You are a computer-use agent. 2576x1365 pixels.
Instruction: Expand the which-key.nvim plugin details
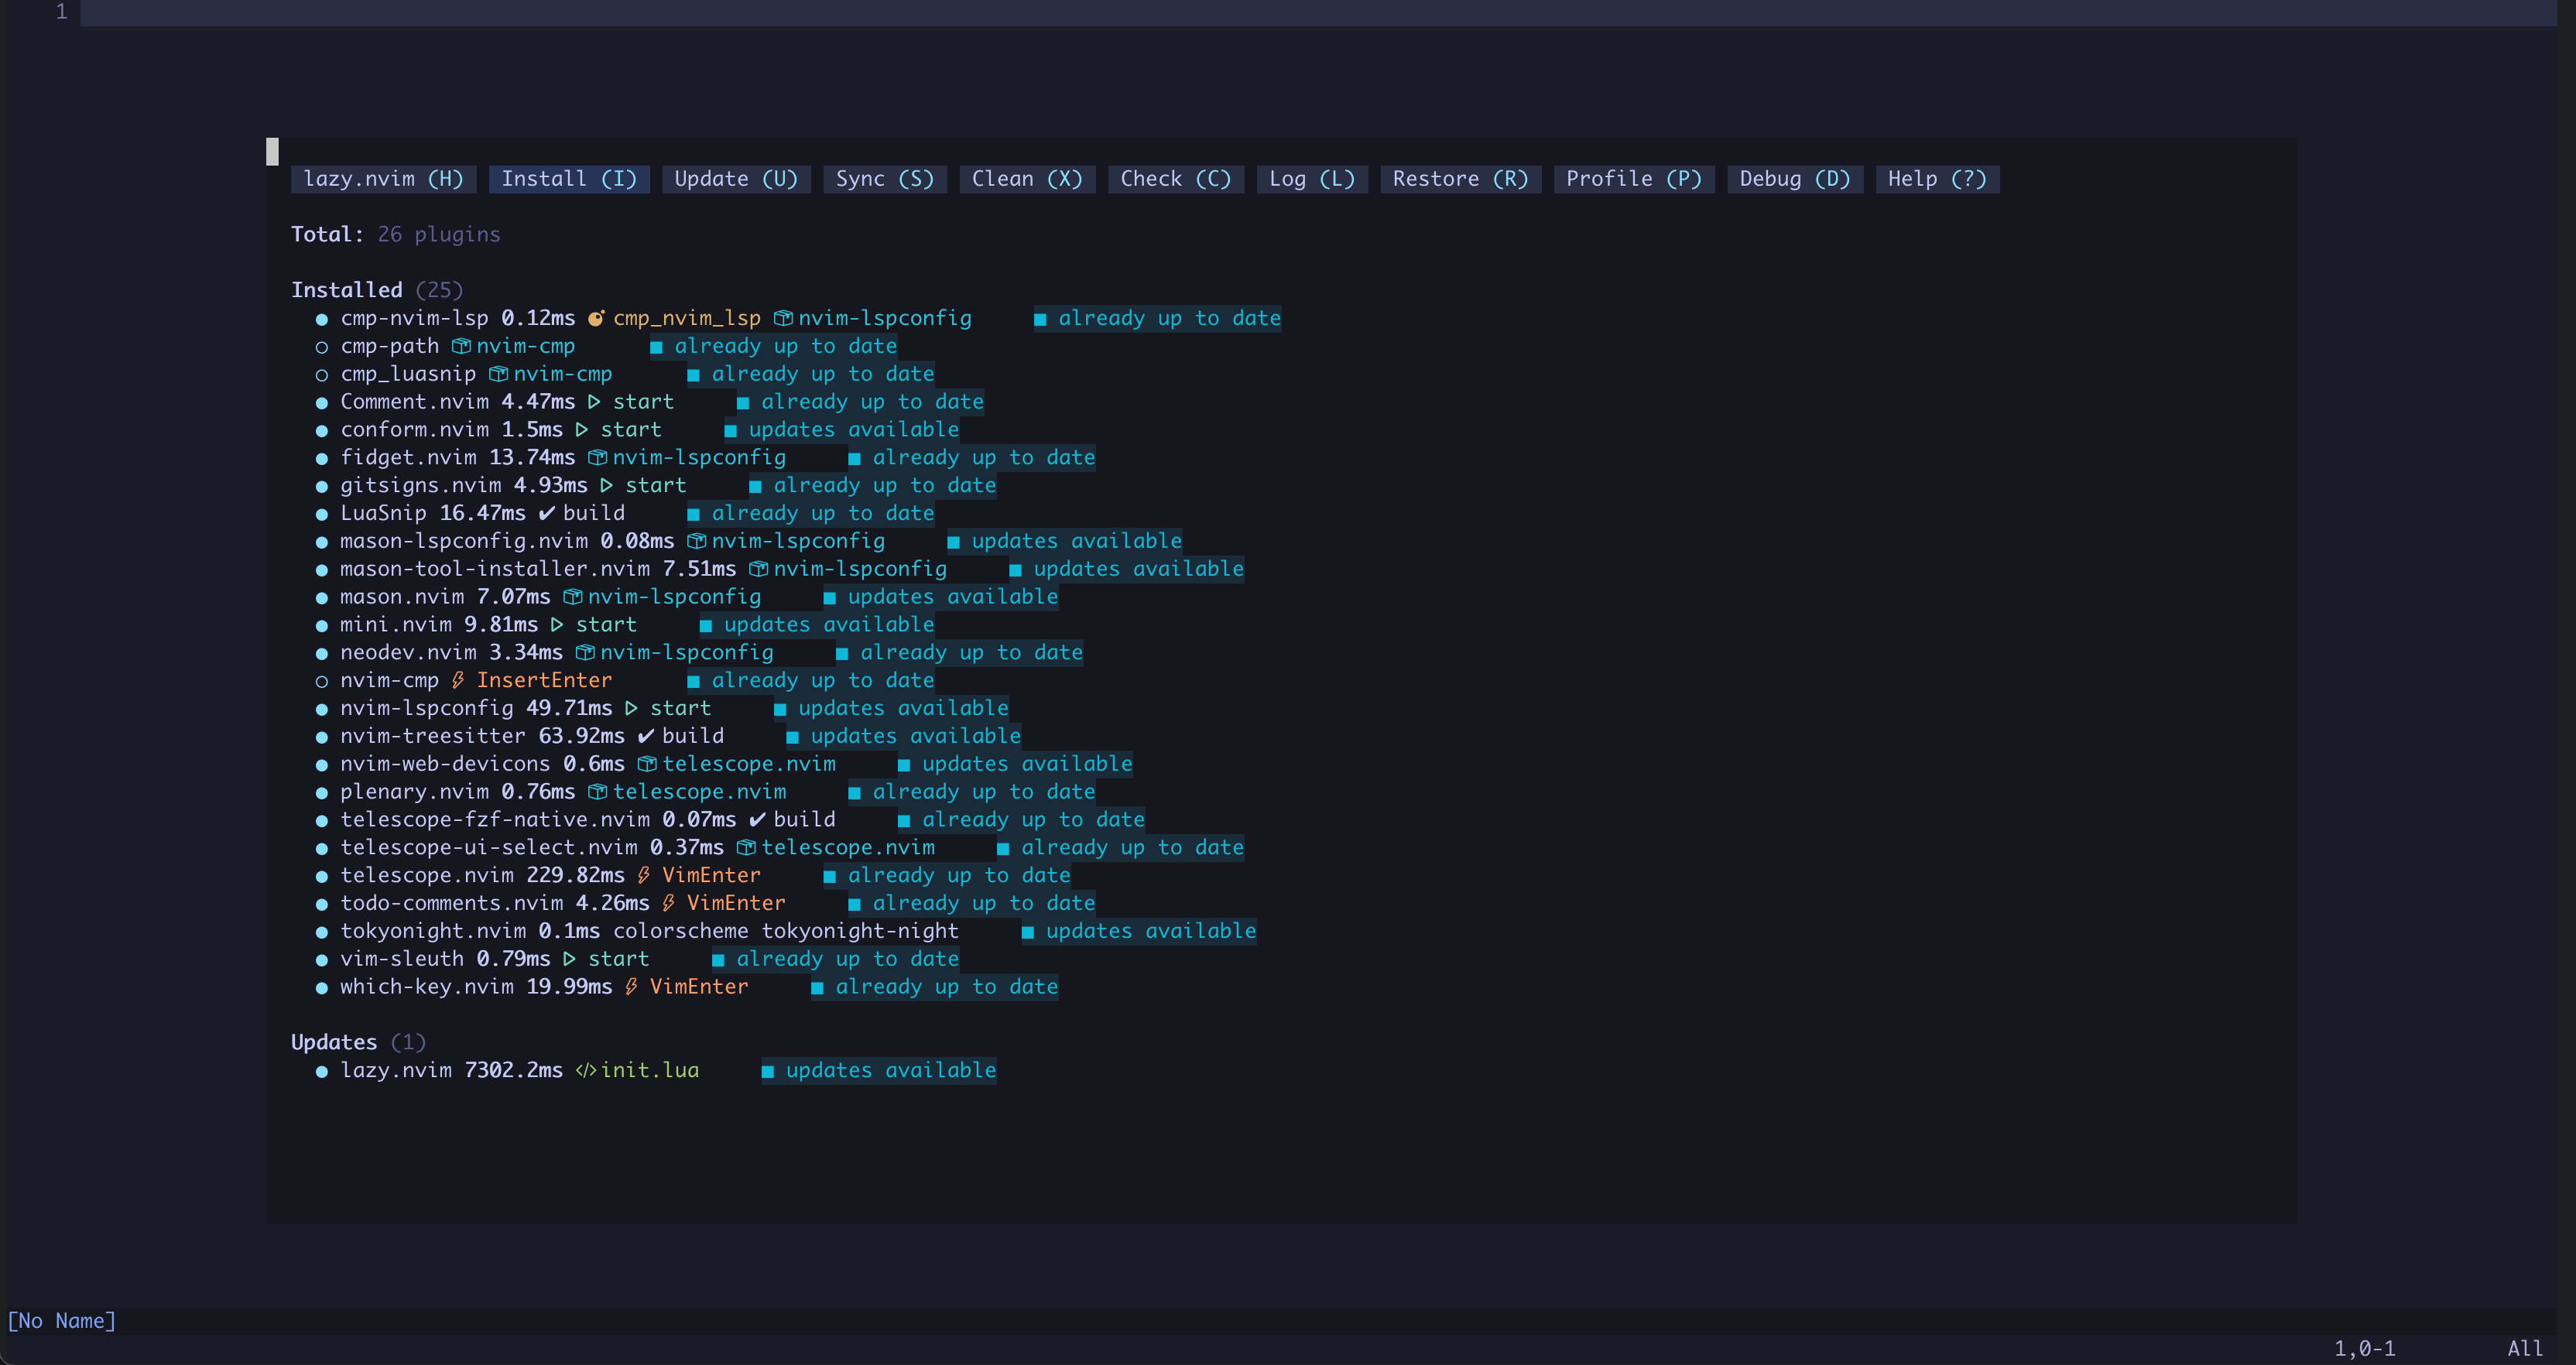tap(427, 987)
